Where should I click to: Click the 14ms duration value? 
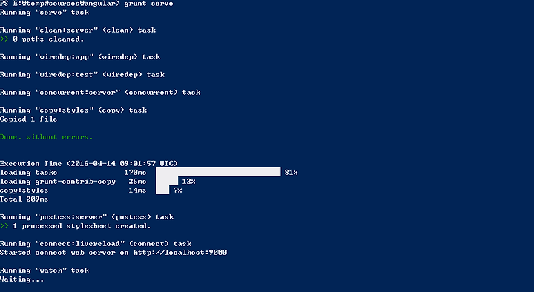[x=138, y=190]
